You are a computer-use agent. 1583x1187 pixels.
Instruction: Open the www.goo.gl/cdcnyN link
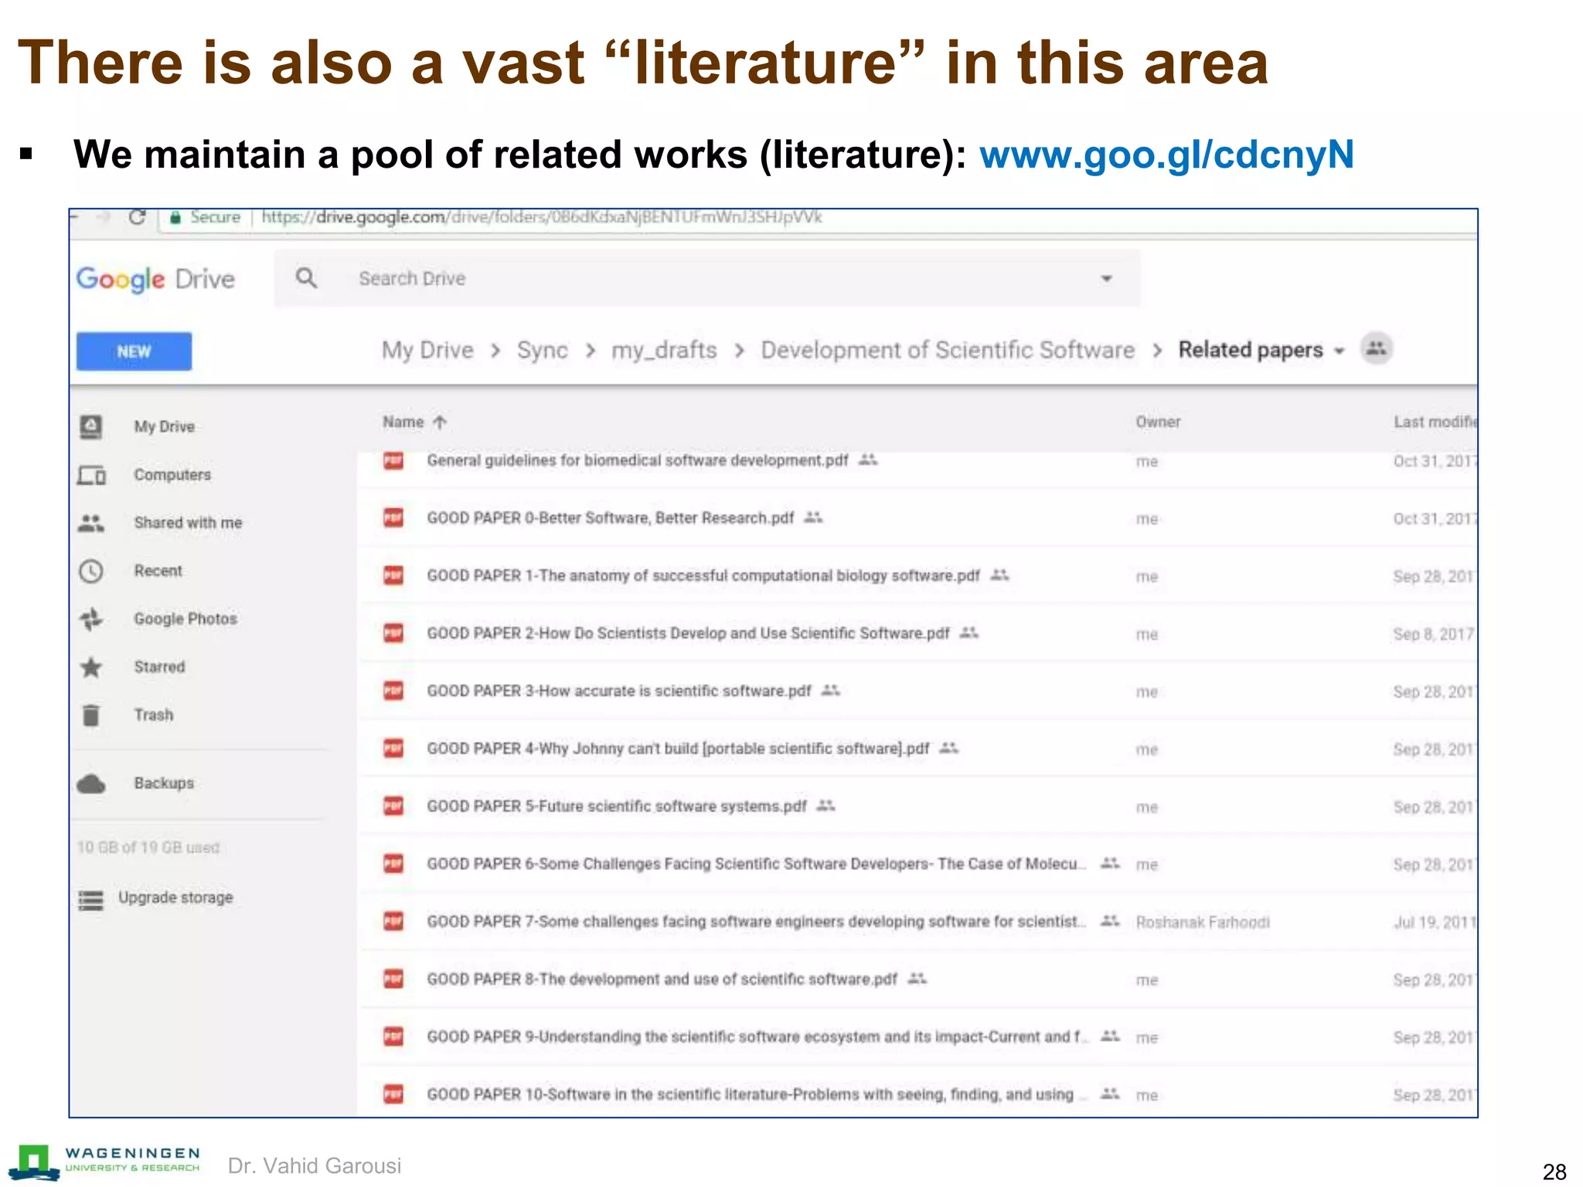[x=1166, y=154]
